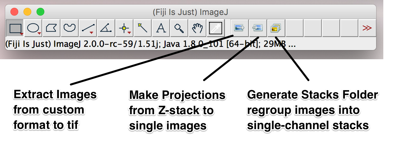The image size is (397, 149).
Task: Click the first empty toolbar slot
Action: pos(294,28)
